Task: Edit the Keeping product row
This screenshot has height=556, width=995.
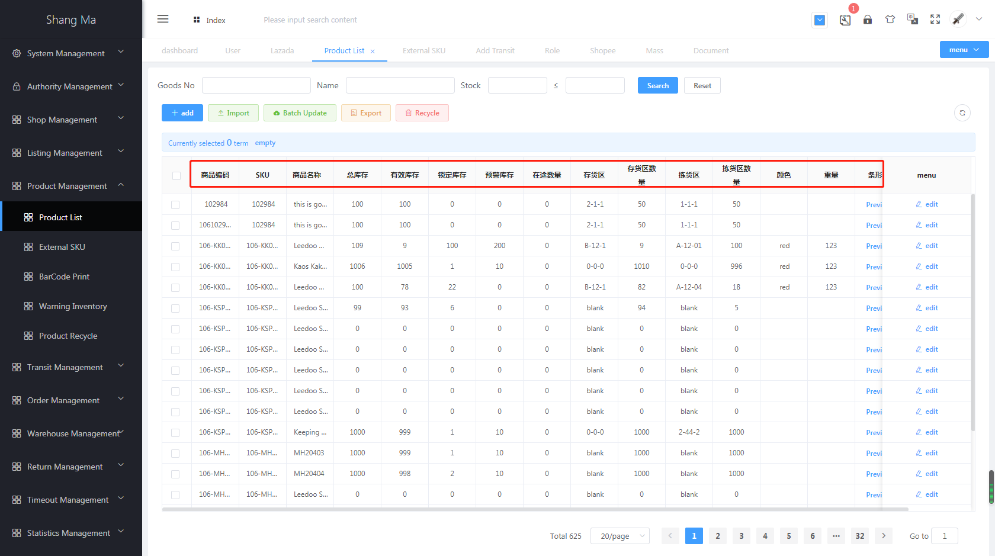Action: tap(927, 432)
